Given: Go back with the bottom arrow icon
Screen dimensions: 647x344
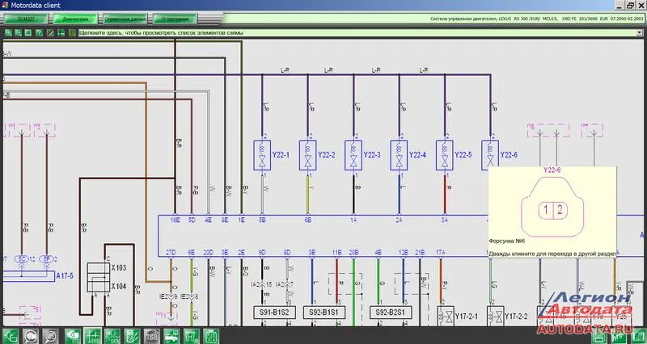Looking at the screenshot, I should 11,336.
